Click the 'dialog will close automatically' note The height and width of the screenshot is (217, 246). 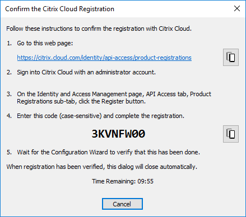pyautogui.click(x=102, y=167)
